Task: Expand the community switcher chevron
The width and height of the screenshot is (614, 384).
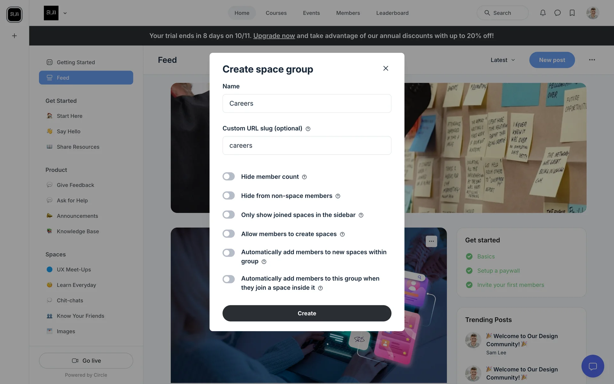Action: (65, 13)
